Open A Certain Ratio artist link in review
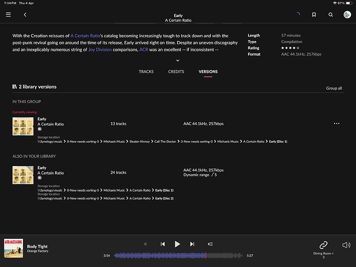Viewport: 356px width, 267px height. click(85, 36)
